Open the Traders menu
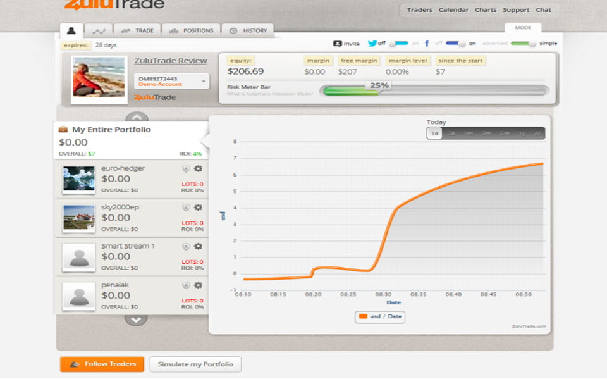Screen dimensions: 607x379 (419, 10)
